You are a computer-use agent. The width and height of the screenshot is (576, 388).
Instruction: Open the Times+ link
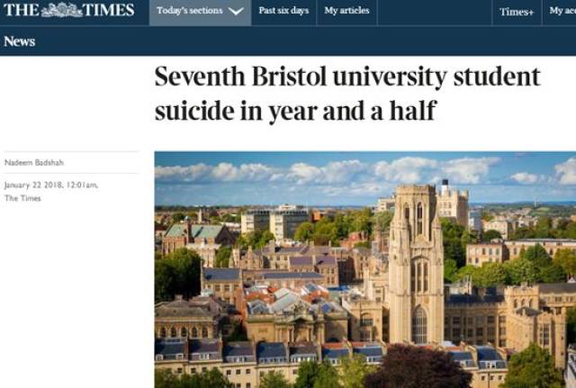click(x=517, y=12)
